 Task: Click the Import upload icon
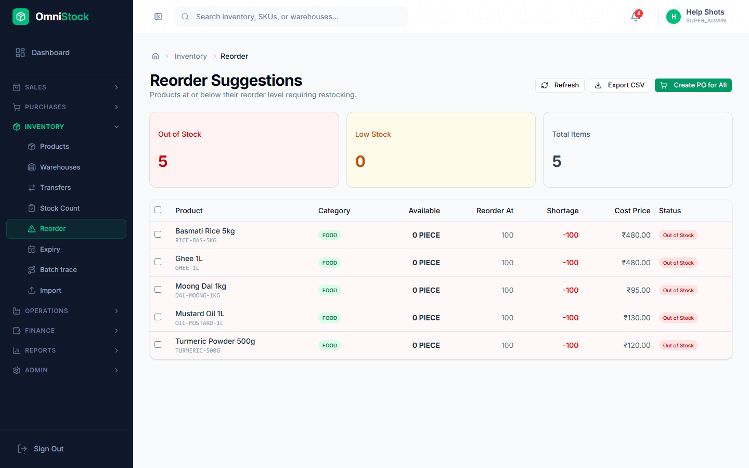pyautogui.click(x=32, y=290)
